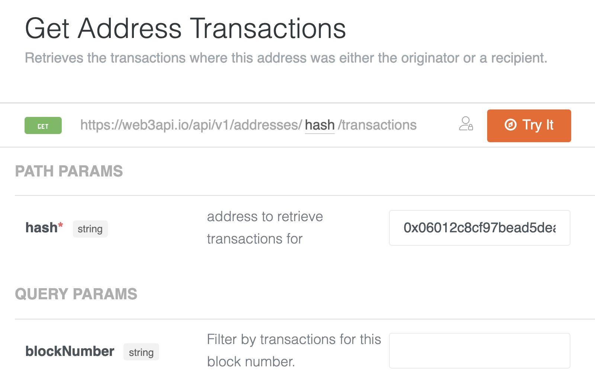Click the green GET method badge

(x=43, y=126)
